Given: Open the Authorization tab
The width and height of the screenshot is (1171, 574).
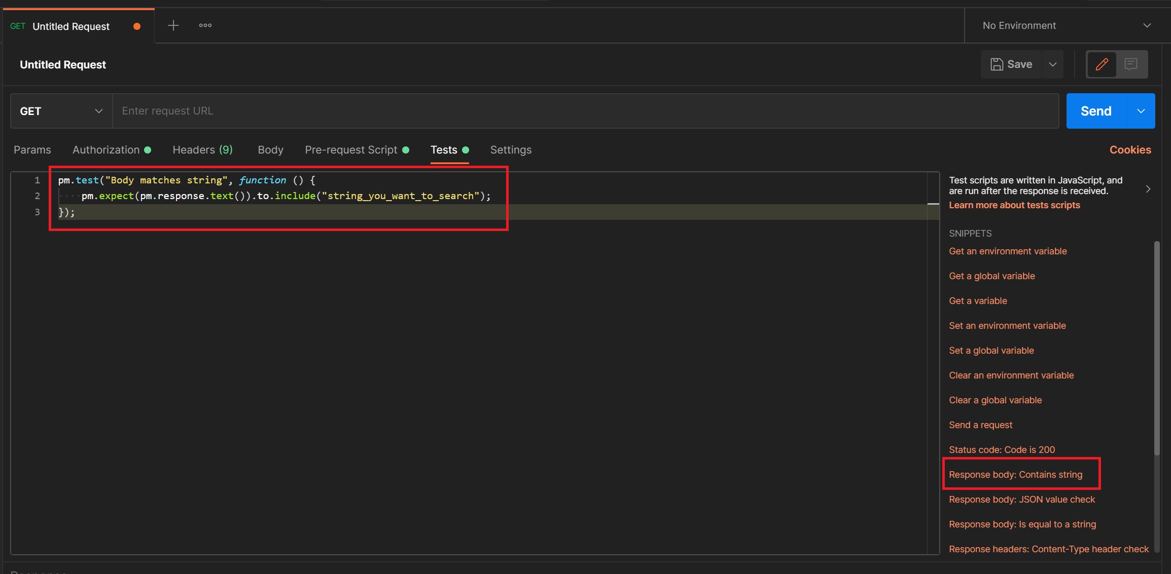Looking at the screenshot, I should [106, 150].
